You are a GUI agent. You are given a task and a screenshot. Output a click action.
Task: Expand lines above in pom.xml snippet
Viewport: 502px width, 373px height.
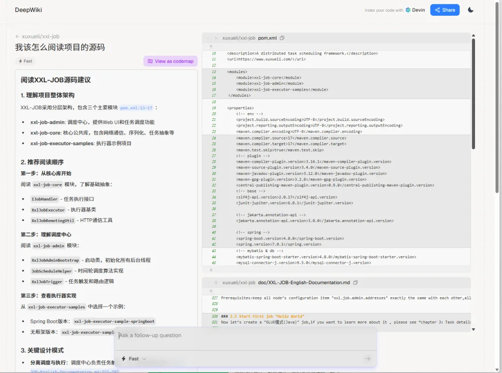pyautogui.click(x=211, y=47)
